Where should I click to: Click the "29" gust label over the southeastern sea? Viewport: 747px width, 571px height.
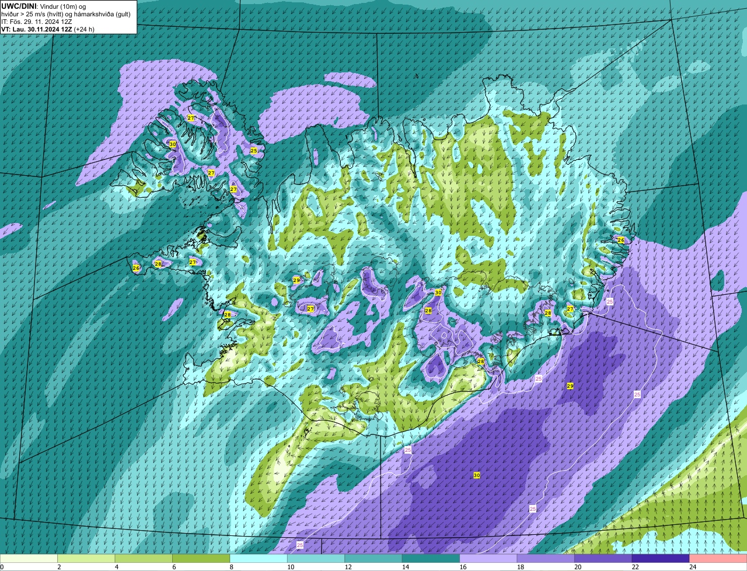(570, 386)
